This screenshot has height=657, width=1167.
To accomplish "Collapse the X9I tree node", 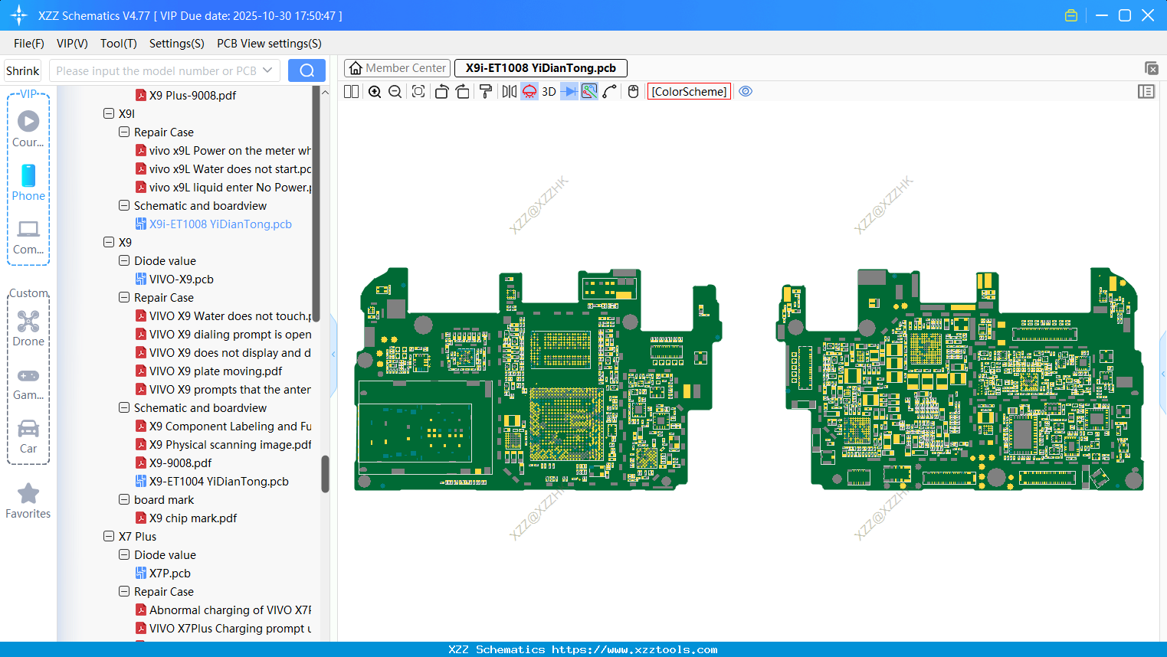I will pos(109,113).
